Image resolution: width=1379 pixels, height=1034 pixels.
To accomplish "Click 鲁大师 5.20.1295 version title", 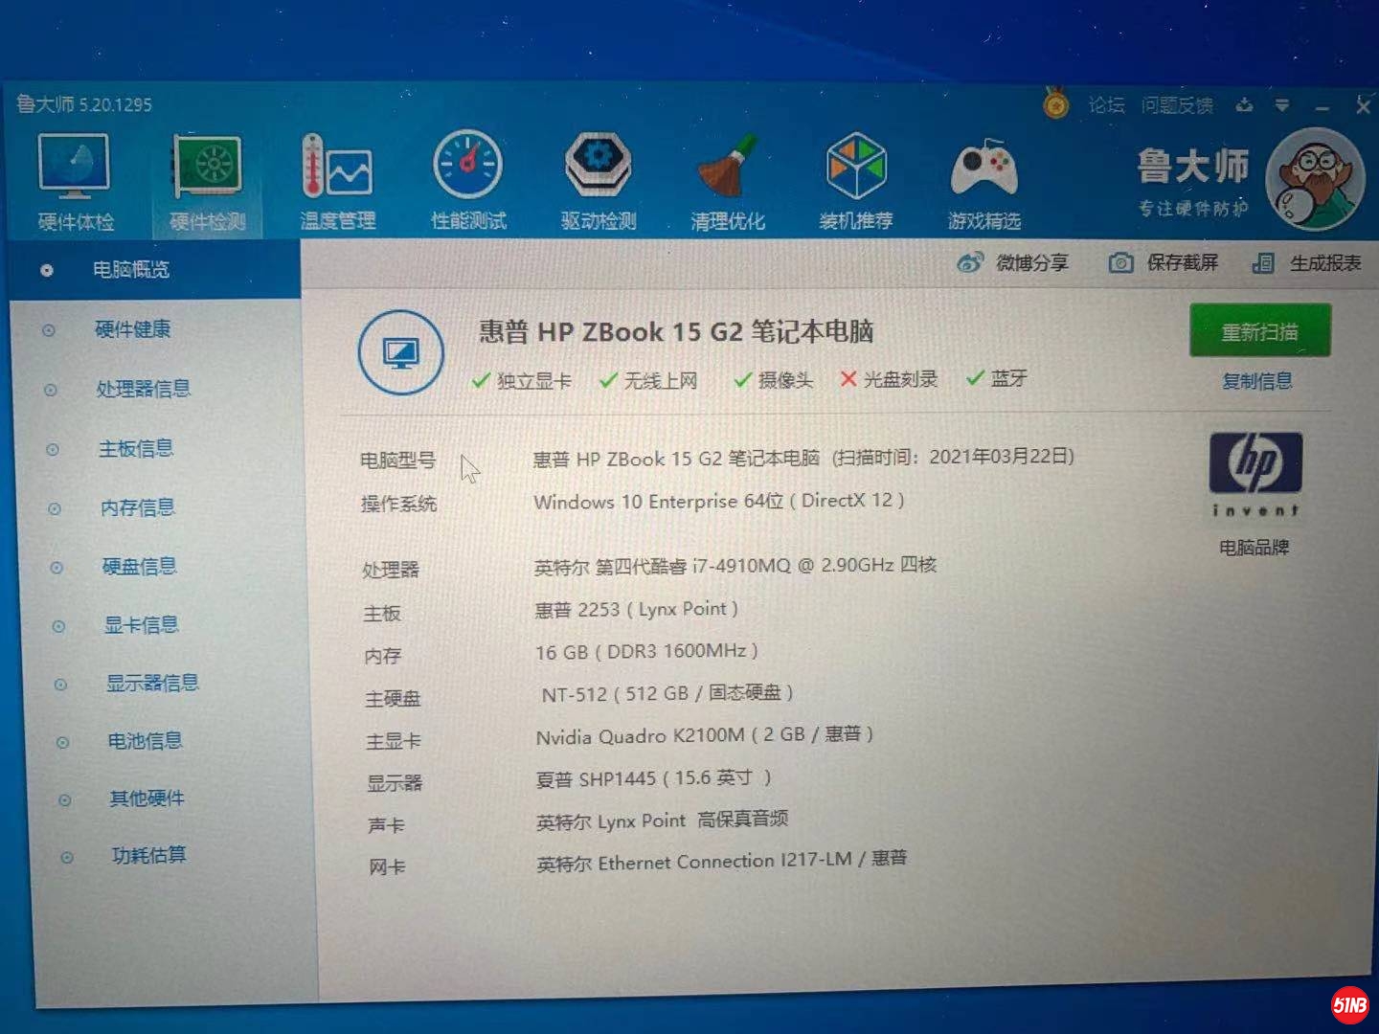I will pos(84,104).
